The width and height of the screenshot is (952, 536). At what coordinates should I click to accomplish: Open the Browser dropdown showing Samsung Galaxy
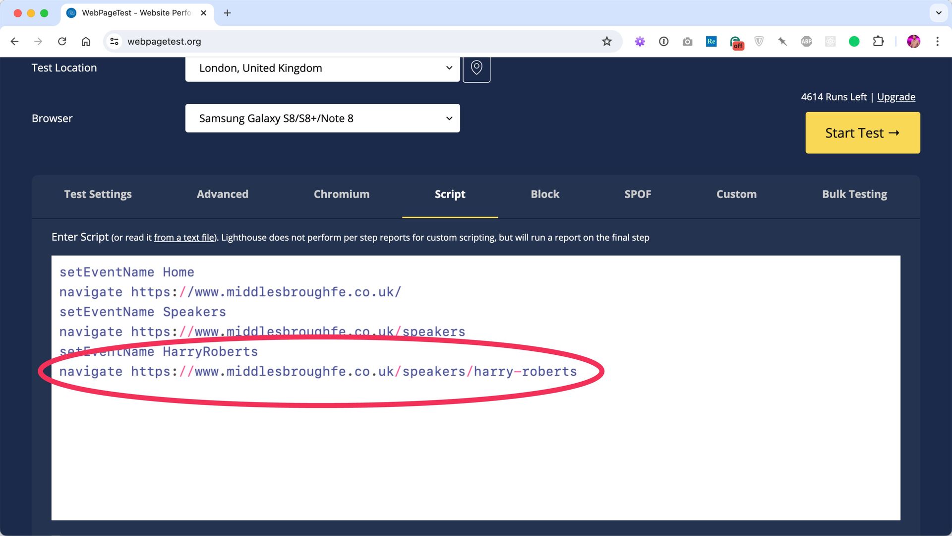322,118
